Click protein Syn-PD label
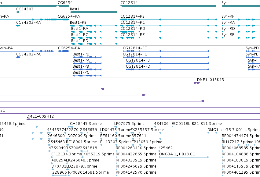The height and width of the screenshot is (177, 260). click(252, 48)
